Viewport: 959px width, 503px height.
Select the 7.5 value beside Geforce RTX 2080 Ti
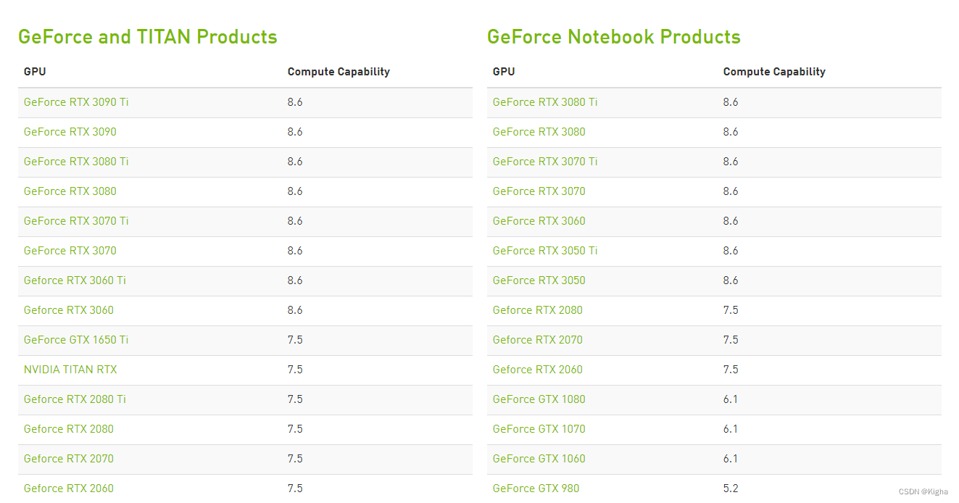295,399
